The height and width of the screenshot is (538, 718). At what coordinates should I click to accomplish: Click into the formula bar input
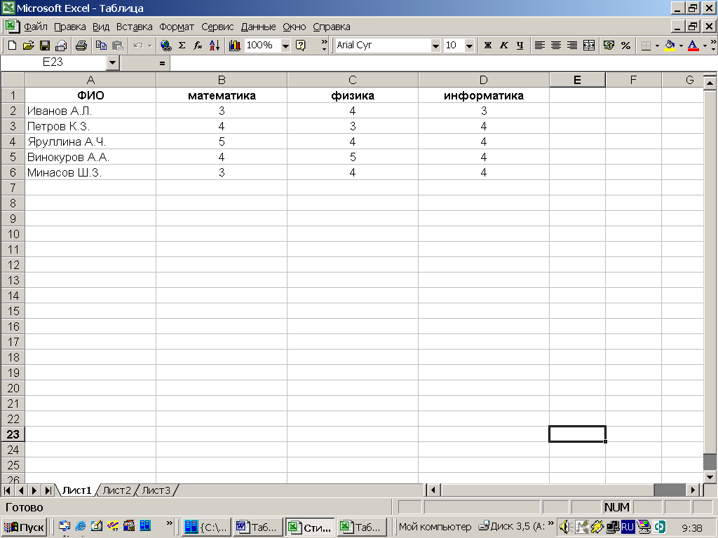tap(443, 62)
